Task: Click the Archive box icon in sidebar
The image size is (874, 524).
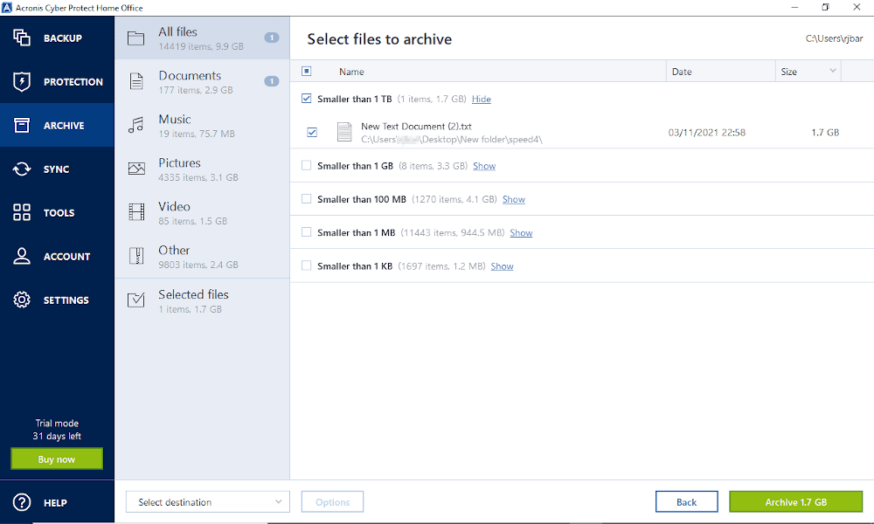Action: pyautogui.click(x=22, y=125)
